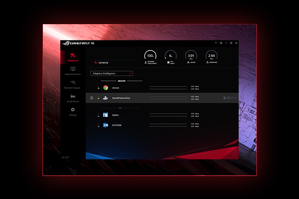
Task: Click the OUTLOOK Mbps values
Action: click(x=195, y=125)
